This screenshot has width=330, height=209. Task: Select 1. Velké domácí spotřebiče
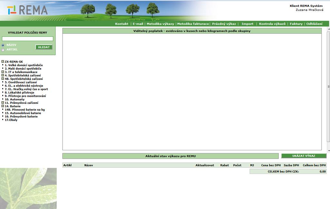pos(24,65)
